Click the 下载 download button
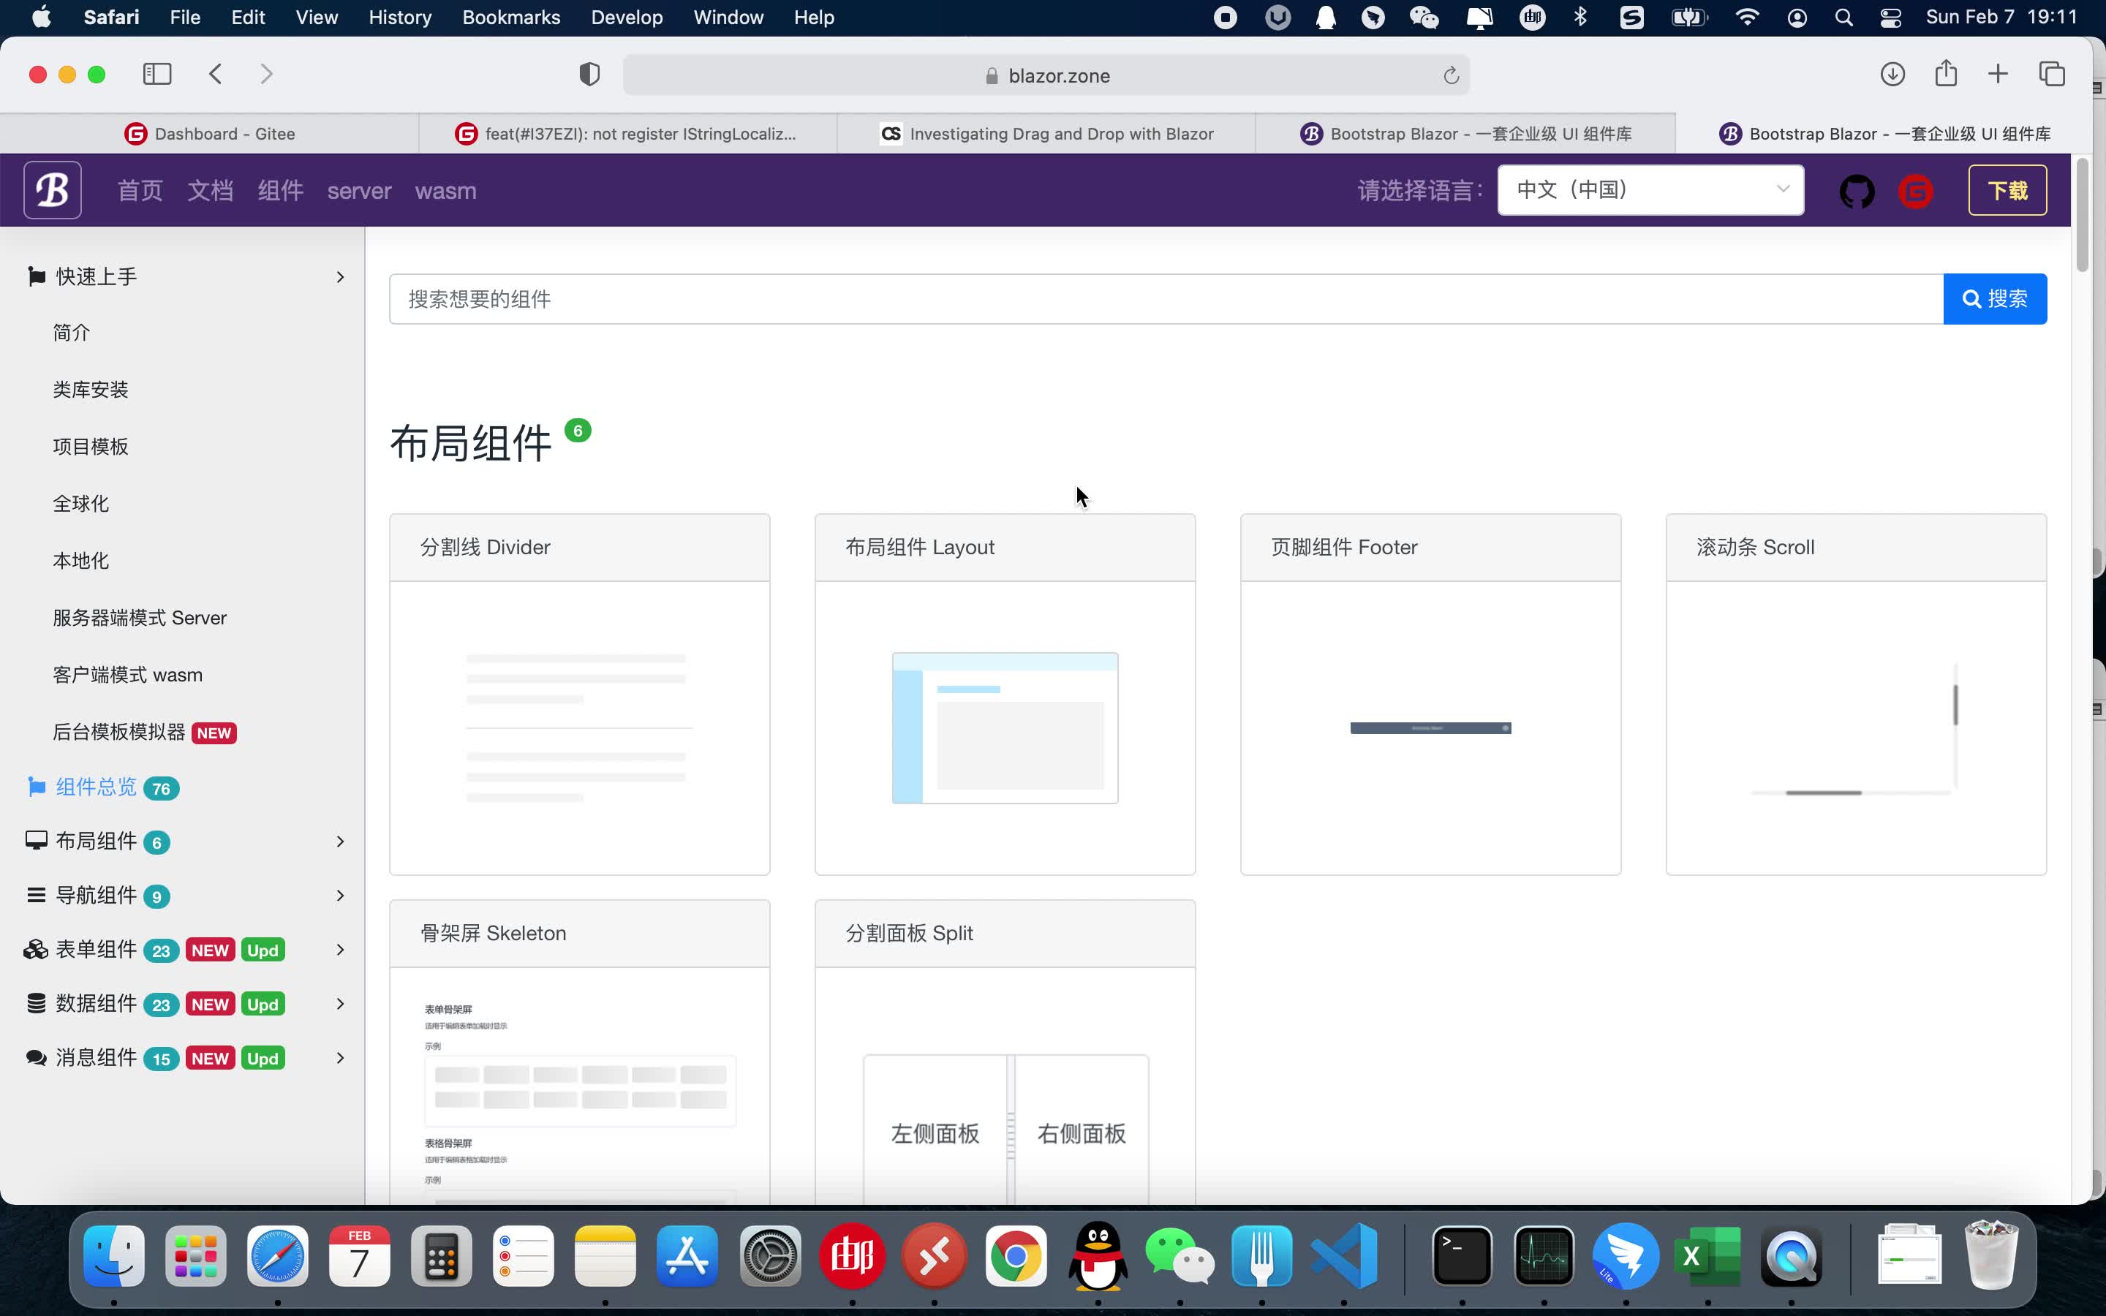The height and width of the screenshot is (1316, 2106). (x=2008, y=190)
